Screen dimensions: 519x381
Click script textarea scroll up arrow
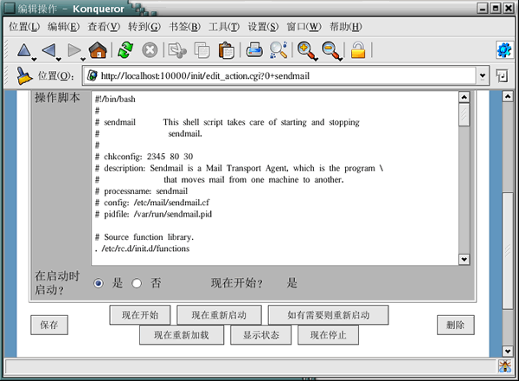coord(464,97)
